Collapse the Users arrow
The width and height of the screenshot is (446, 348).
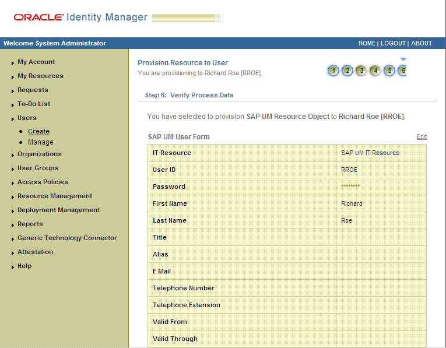pos(13,119)
